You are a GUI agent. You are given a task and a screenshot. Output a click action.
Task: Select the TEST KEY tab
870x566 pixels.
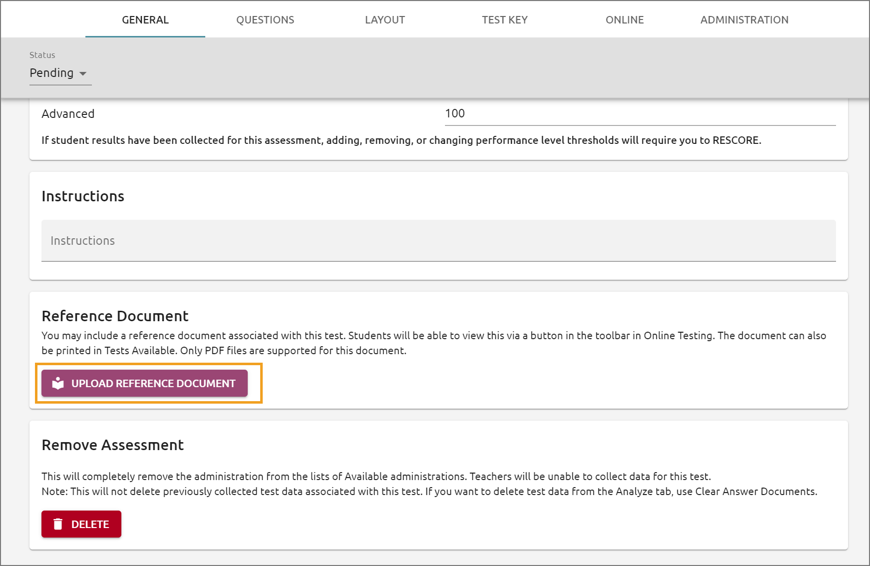tap(505, 20)
